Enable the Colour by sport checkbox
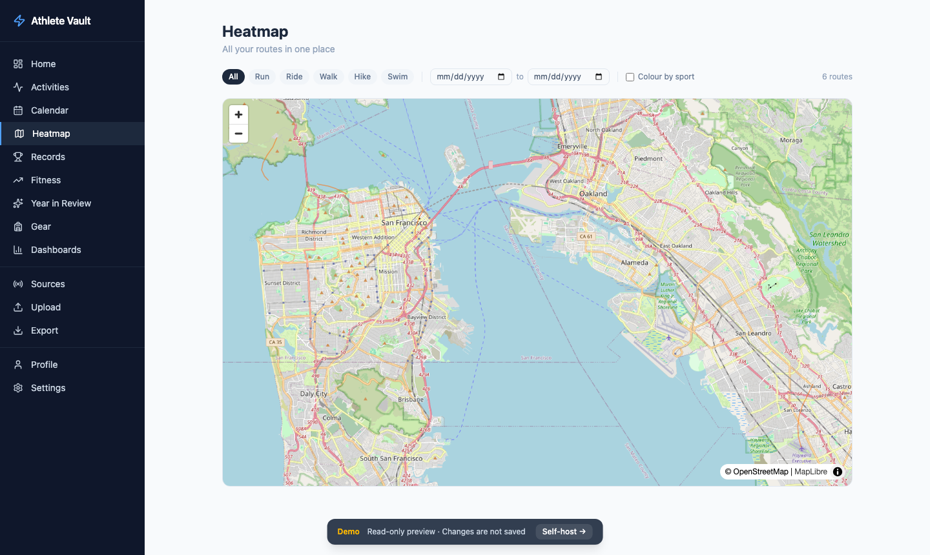The height and width of the screenshot is (555, 930). coord(630,77)
